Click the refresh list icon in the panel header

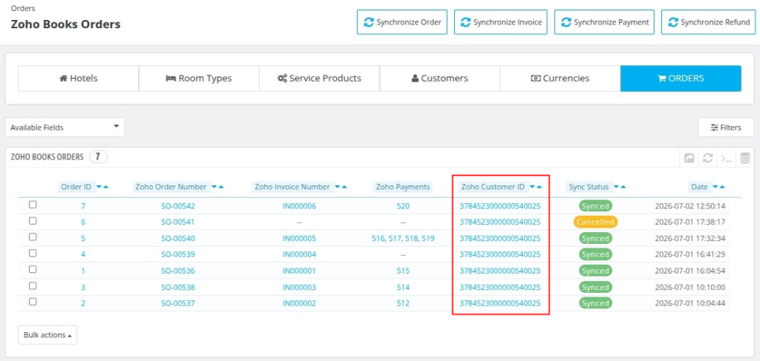pos(707,158)
